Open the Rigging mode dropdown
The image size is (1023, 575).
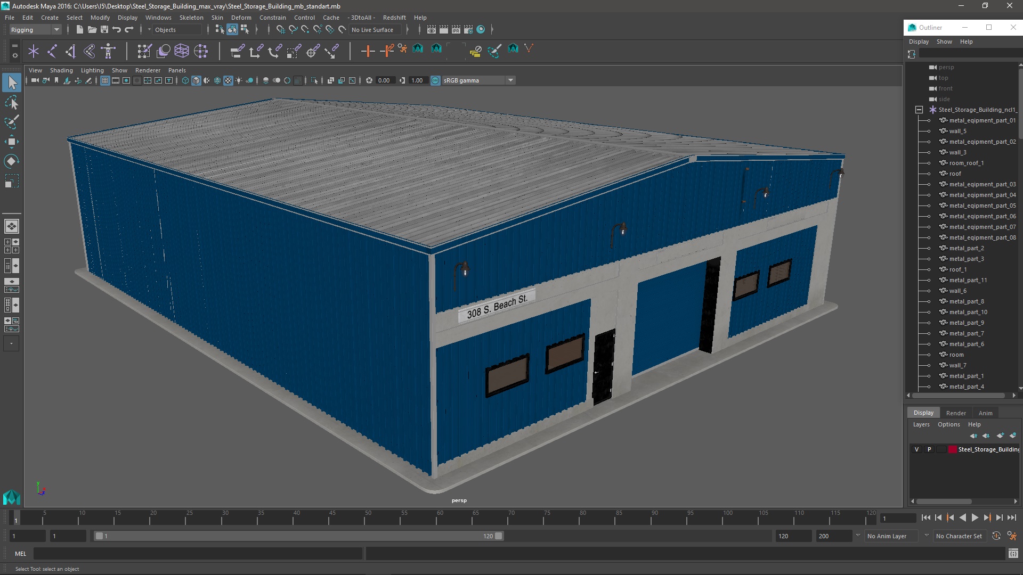[56, 29]
